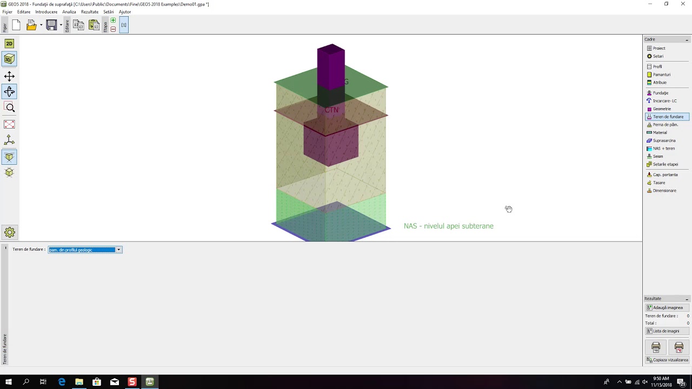Viewport: 692px width, 389px height.
Task: Open the Profil frame
Action: pos(667,66)
